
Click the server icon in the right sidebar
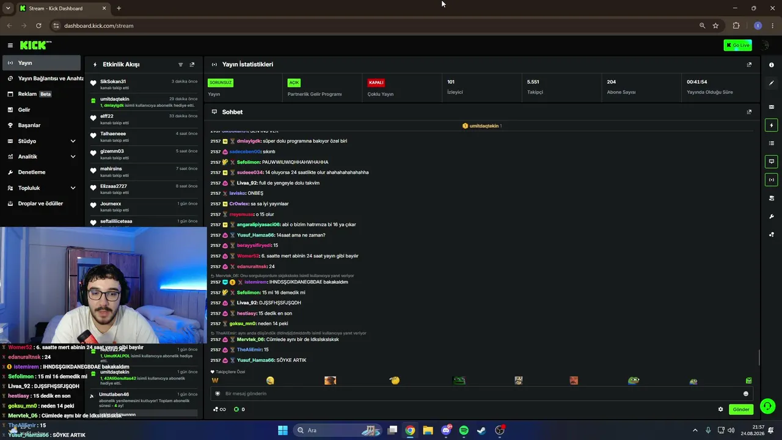tap(772, 198)
